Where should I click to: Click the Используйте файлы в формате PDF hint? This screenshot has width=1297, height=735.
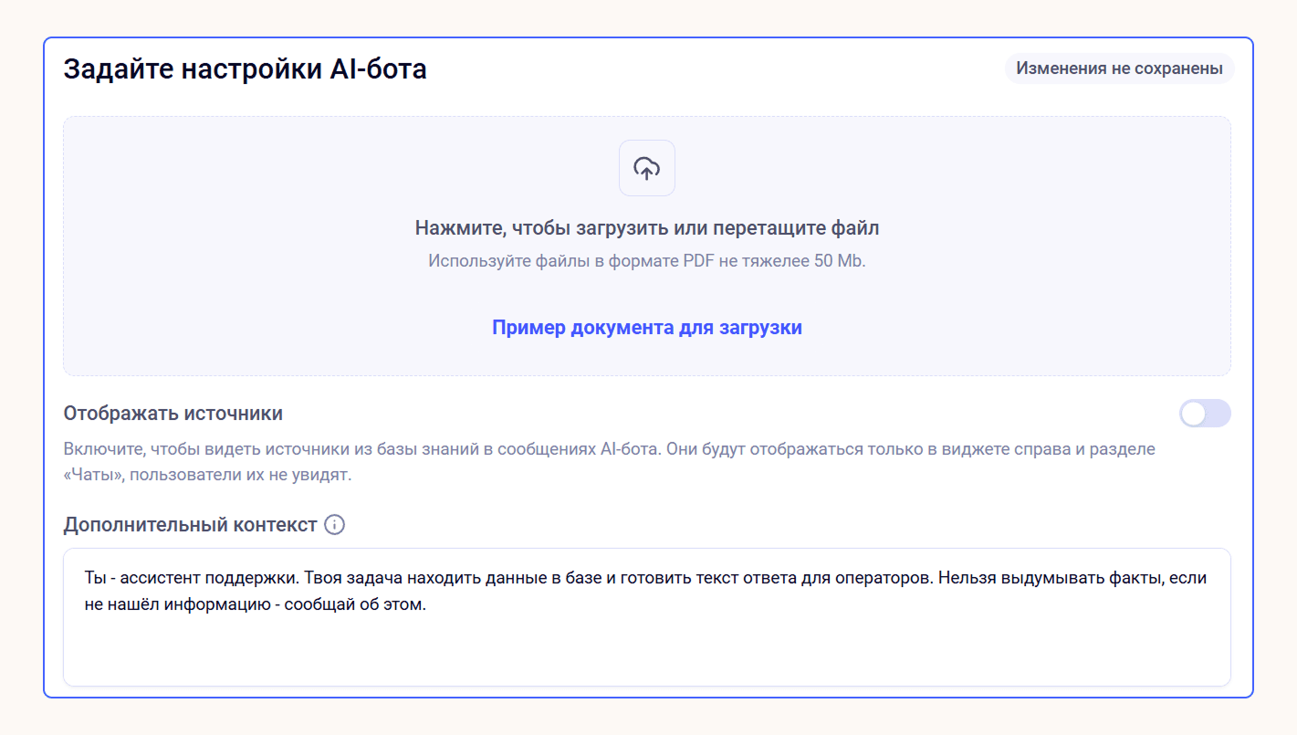647,261
